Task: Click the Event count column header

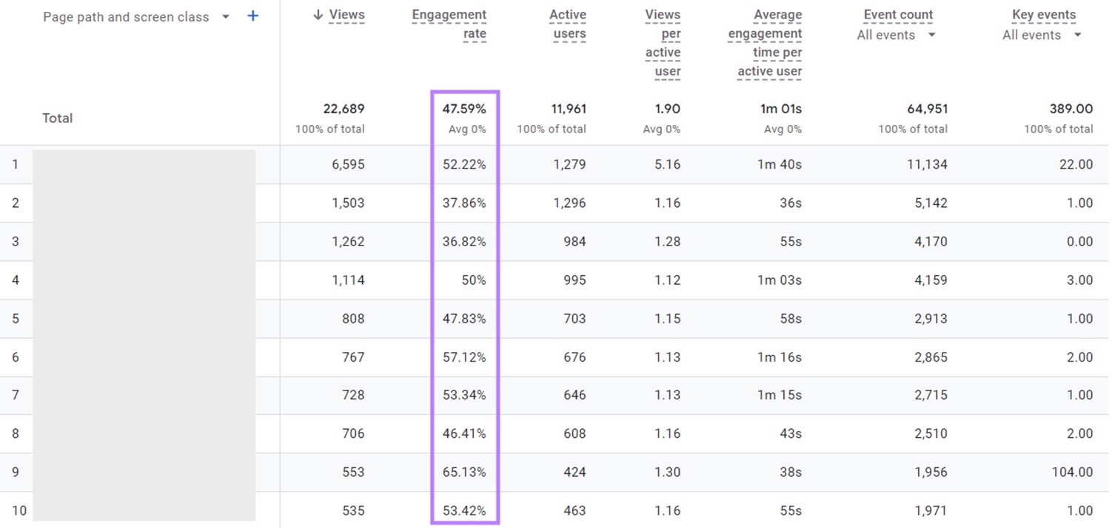Action: point(898,14)
